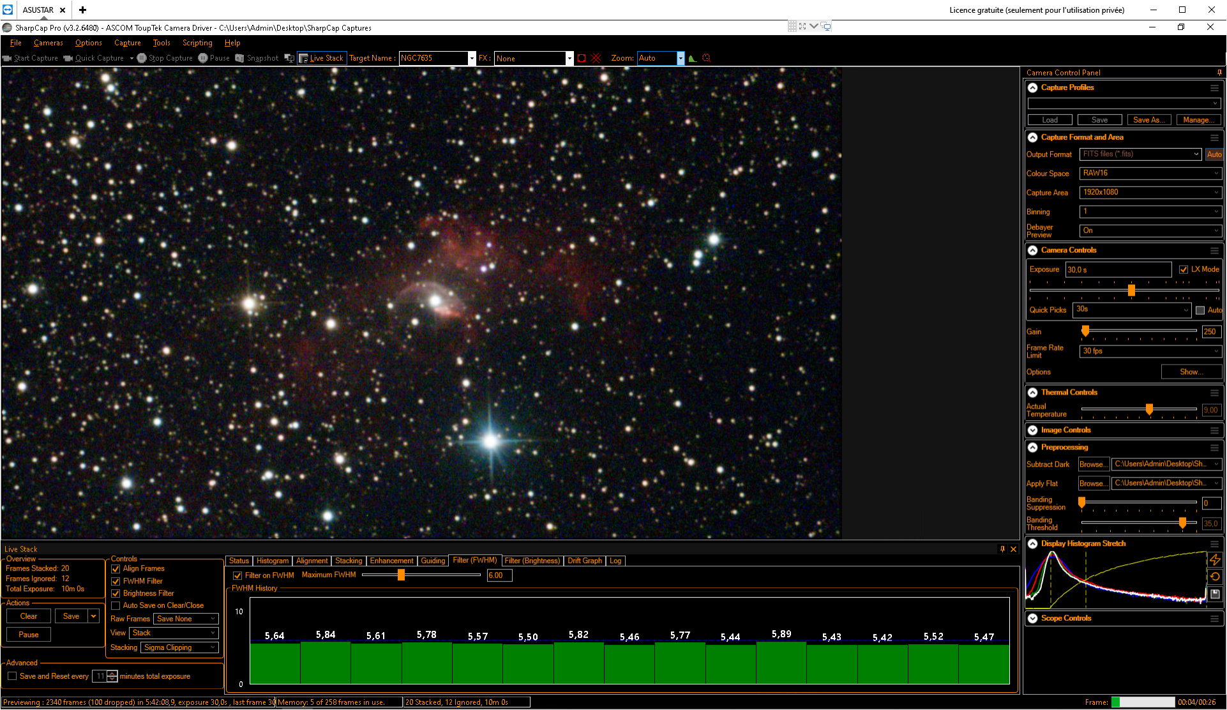Screen dimensions: 1227x710
Task: Click the lightning bolt auto-stretch icon
Action: (1215, 559)
